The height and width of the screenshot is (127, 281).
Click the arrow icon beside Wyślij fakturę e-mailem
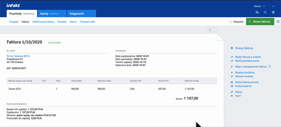click(x=232, y=57)
